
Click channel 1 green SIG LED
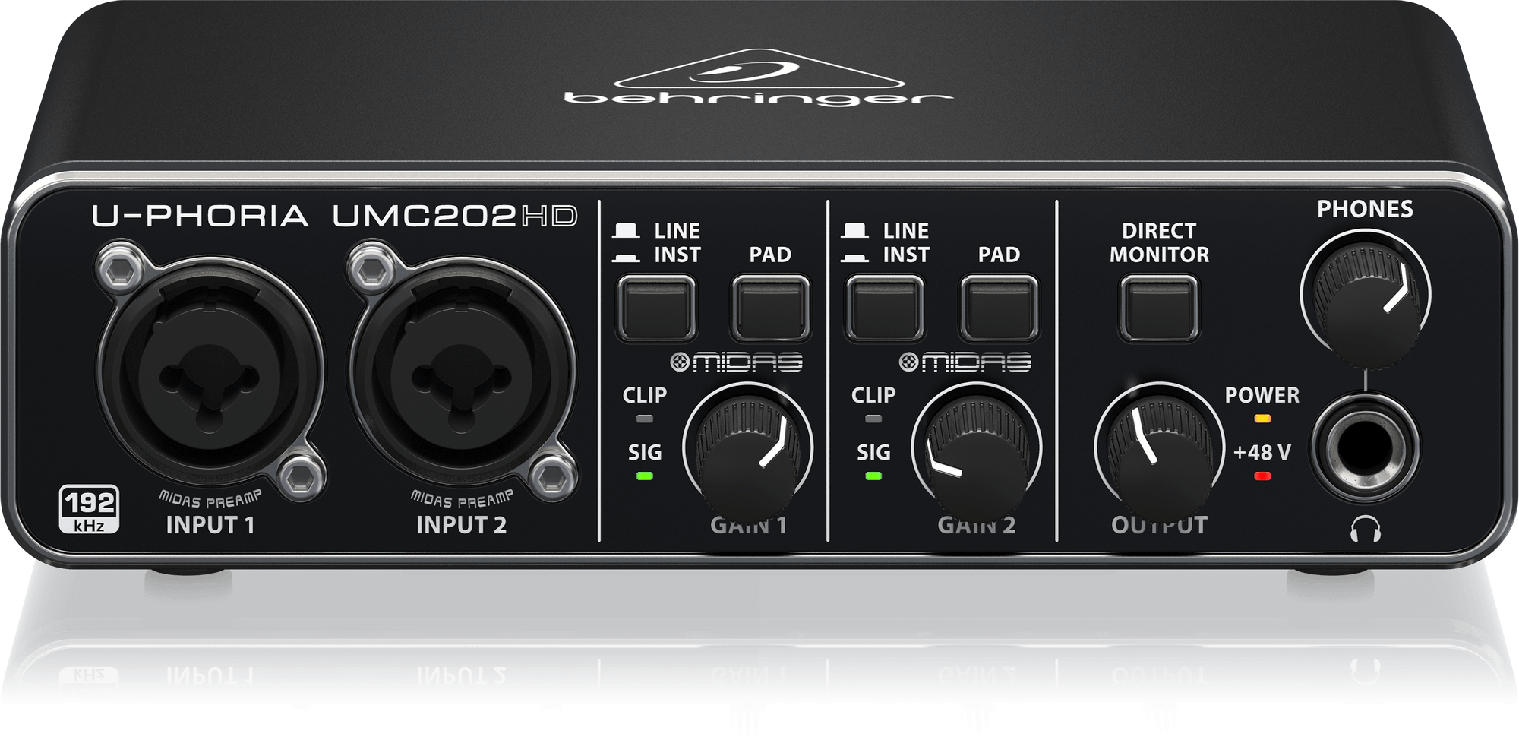[644, 476]
